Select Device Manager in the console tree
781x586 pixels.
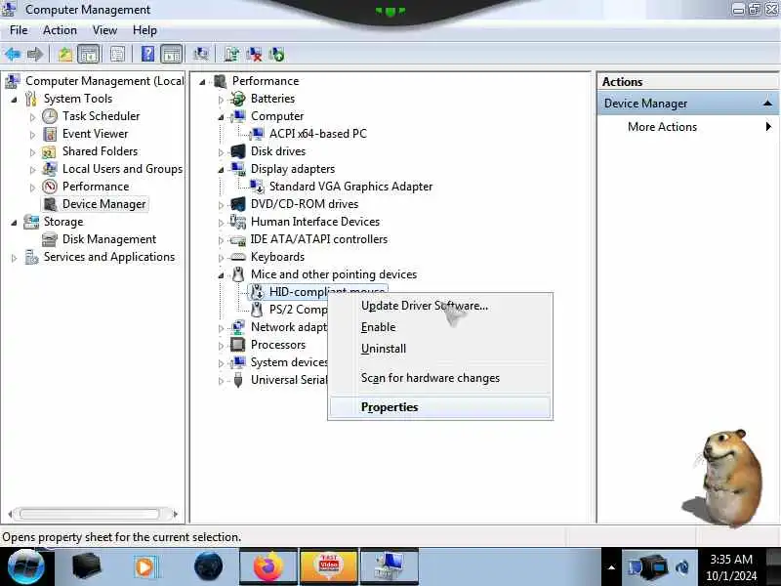coord(104,204)
